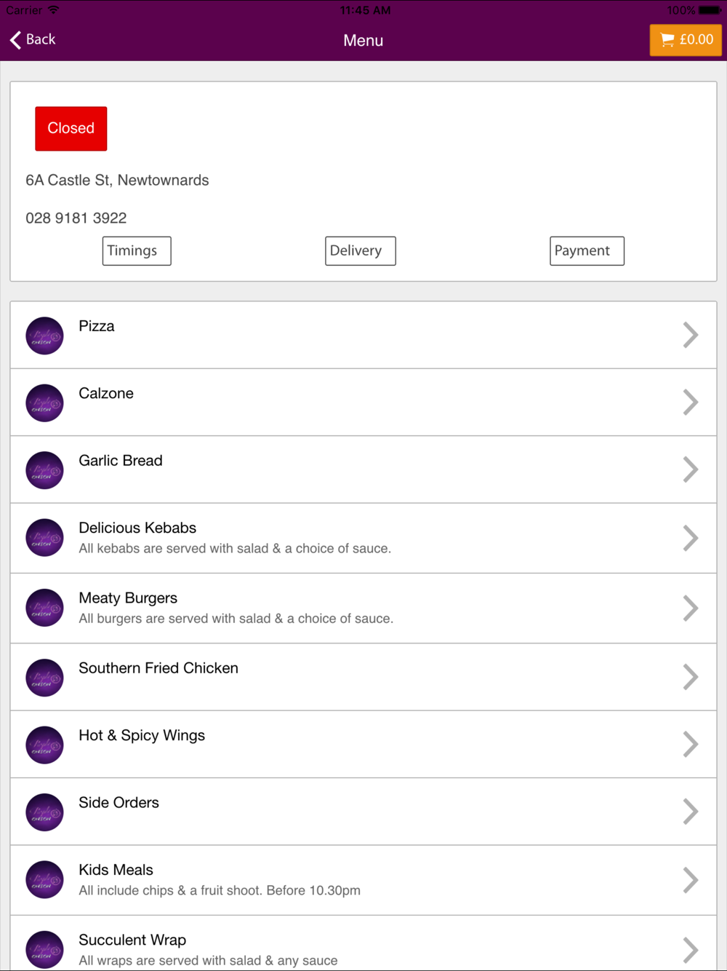View Delivery information
This screenshot has height=971, width=727.
click(x=360, y=251)
